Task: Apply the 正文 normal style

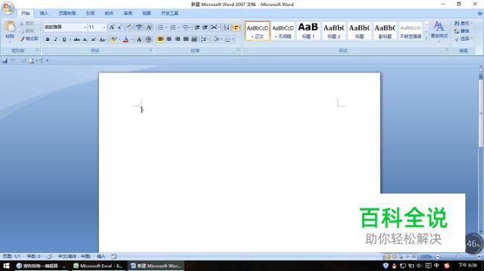Action: [258, 31]
